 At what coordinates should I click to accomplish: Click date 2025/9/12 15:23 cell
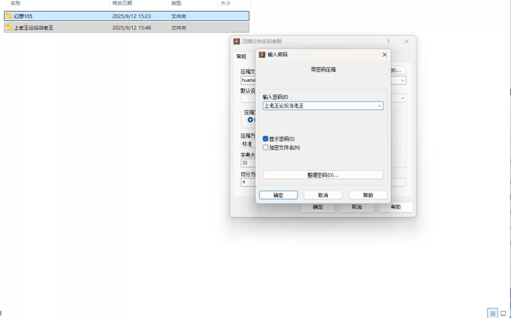[x=132, y=16]
